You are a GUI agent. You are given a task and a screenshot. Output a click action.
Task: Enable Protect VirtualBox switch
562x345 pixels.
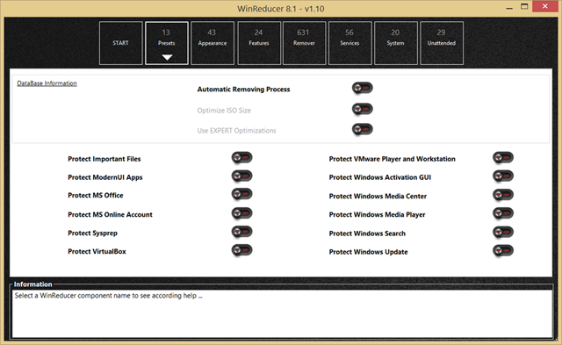242,250
